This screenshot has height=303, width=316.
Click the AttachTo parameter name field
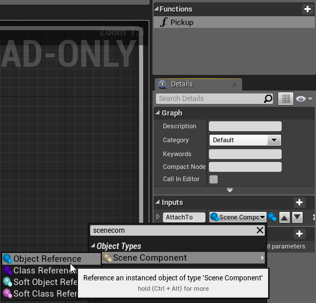coord(184,217)
